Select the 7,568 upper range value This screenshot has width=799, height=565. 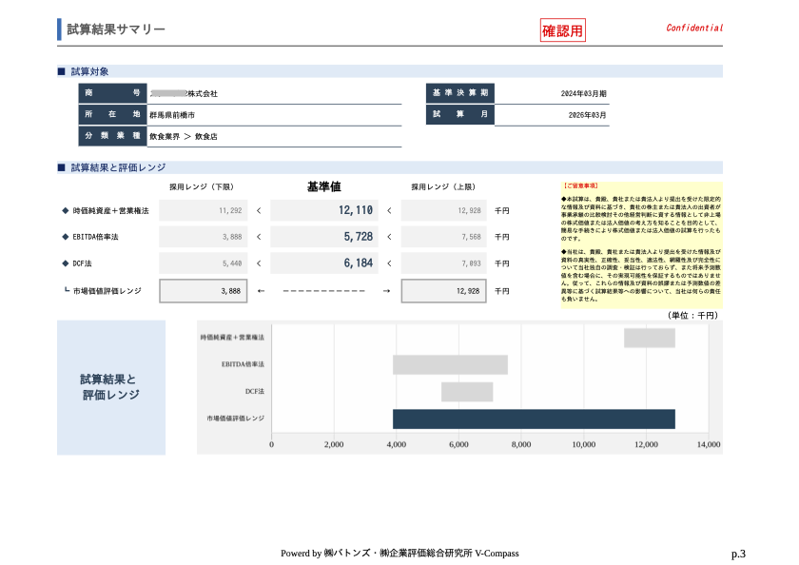(x=472, y=237)
